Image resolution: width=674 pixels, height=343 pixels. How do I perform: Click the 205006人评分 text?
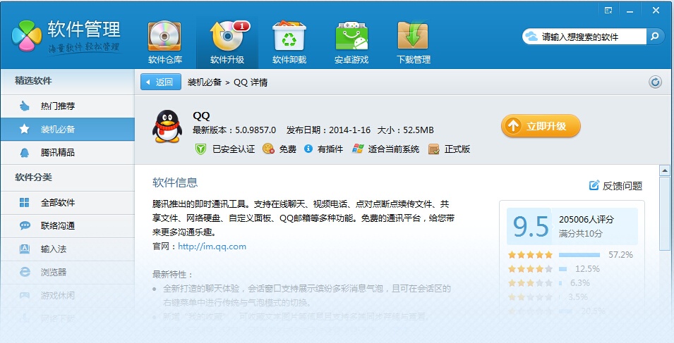tap(586, 220)
